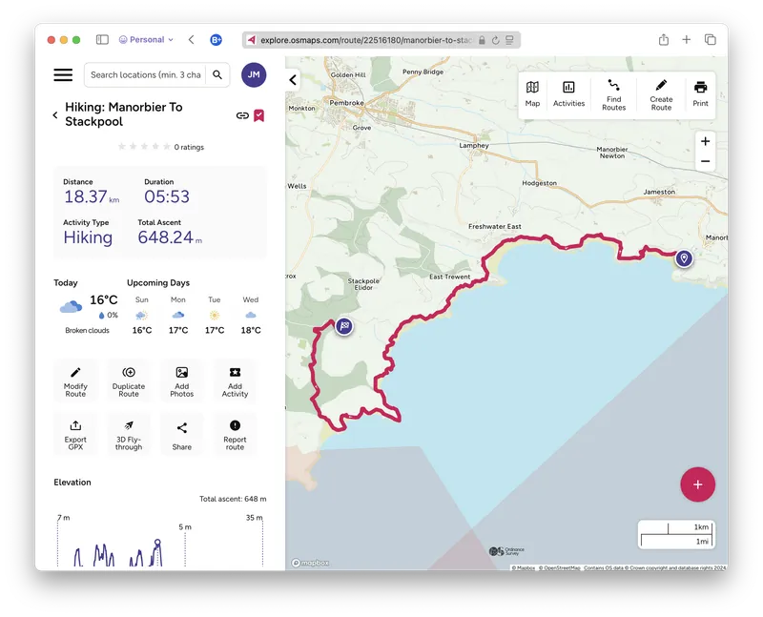Screen dimensions: 763x617
Task: Launch the 3D Fly-through view
Action: pyautogui.click(x=128, y=434)
